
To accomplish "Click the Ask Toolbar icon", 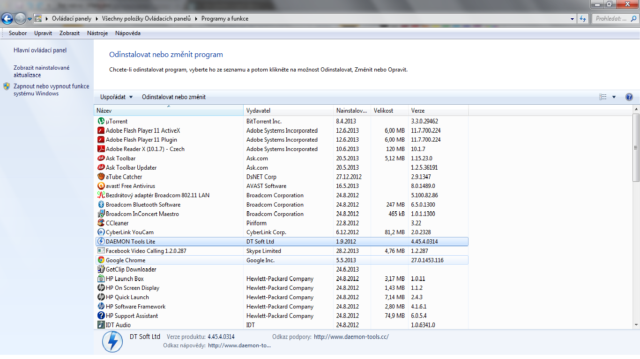I will point(101,158).
